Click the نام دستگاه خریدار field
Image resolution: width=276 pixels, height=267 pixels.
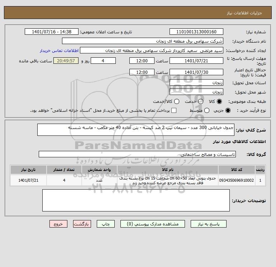pos(143,41)
